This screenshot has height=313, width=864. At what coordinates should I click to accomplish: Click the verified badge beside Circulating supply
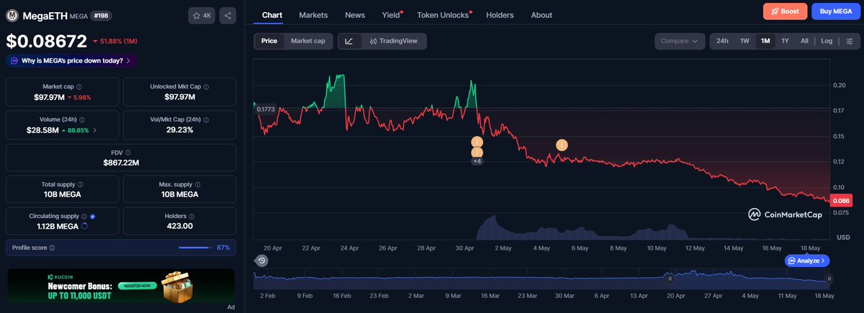[x=94, y=216]
